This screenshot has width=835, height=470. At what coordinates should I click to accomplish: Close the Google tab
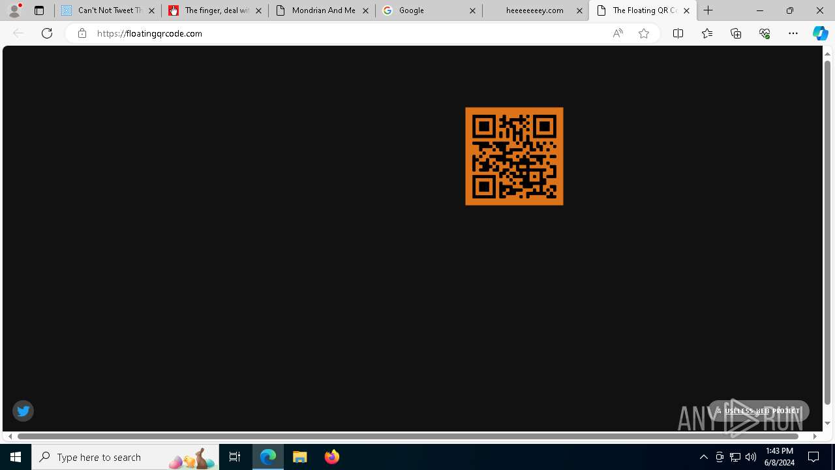pyautogui.click(x=472, y=10)
